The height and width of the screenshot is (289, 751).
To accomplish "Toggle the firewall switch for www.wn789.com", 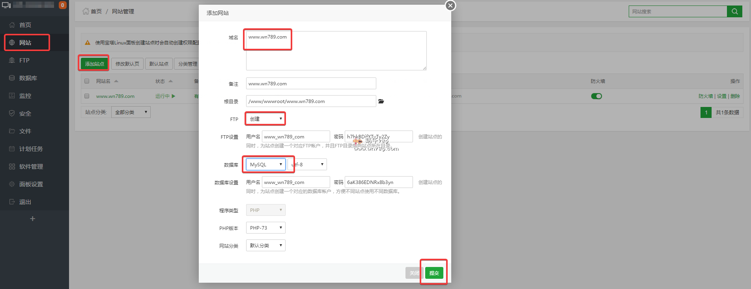I will coord(596,96).
